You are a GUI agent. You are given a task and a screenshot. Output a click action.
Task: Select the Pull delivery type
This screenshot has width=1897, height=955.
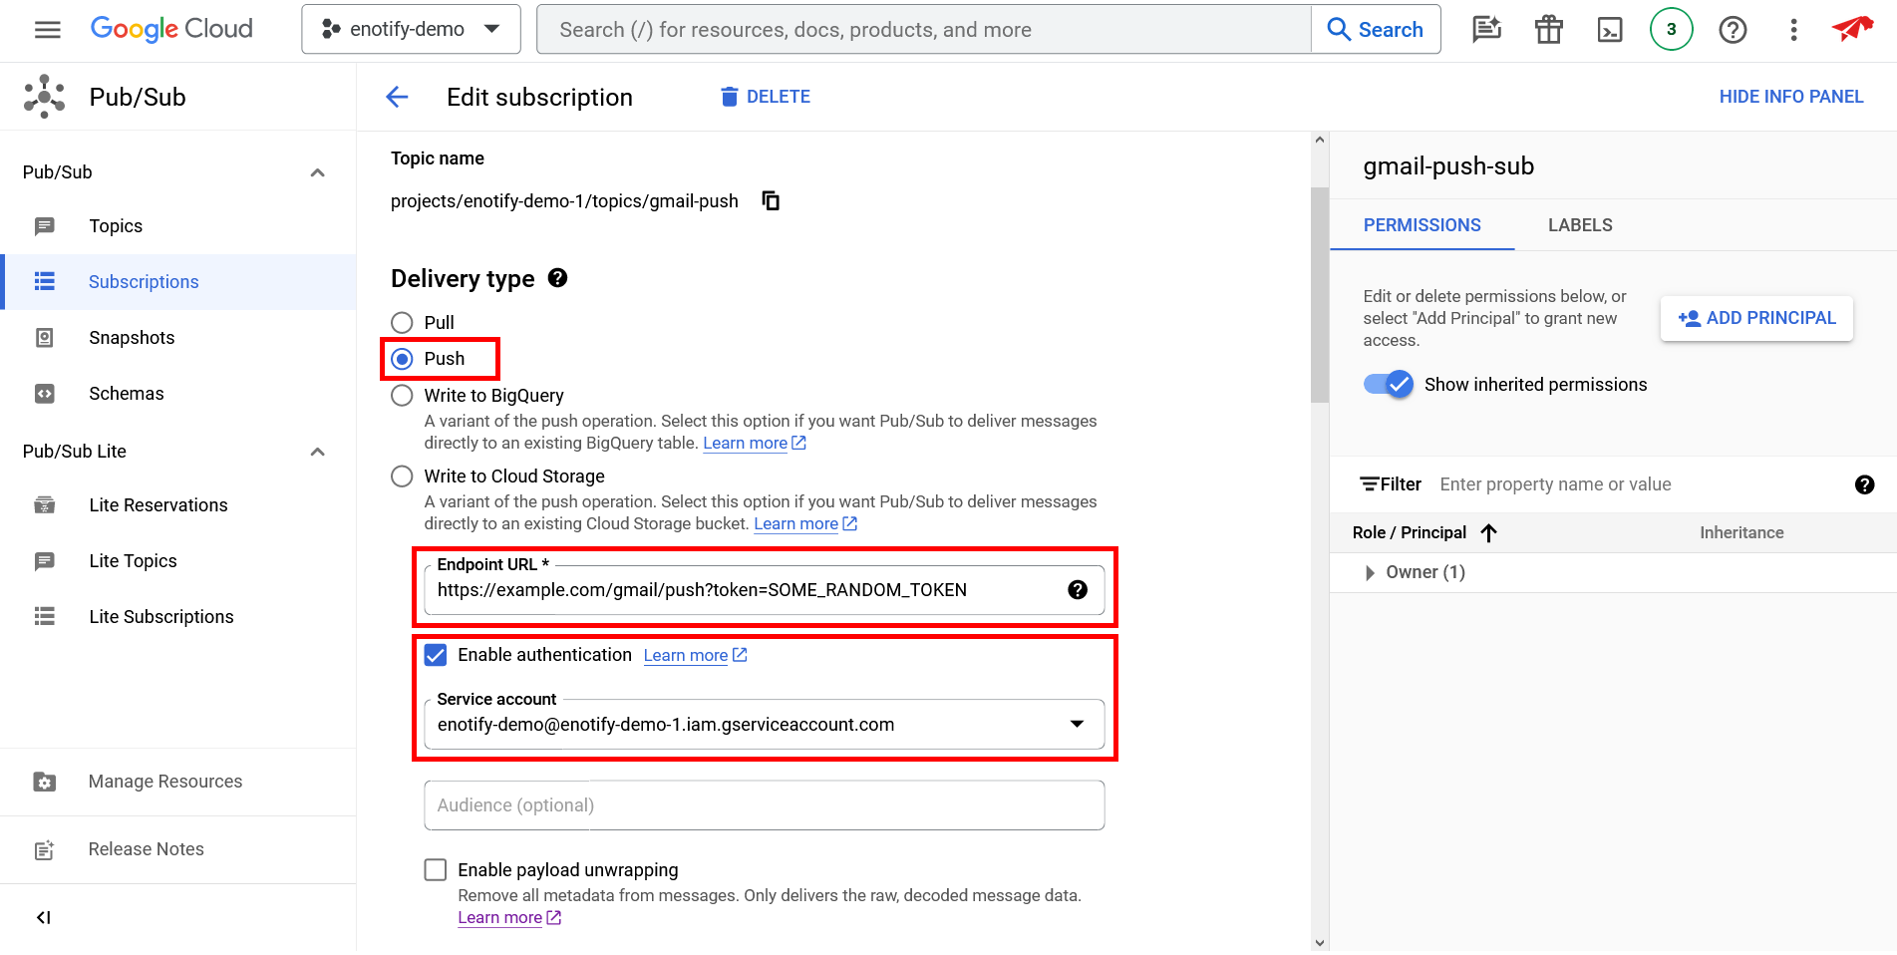pos(403,323)
